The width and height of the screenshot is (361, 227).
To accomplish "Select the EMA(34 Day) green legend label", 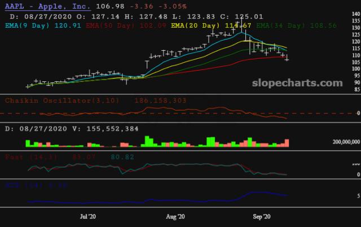I will [x=296, y=25].
